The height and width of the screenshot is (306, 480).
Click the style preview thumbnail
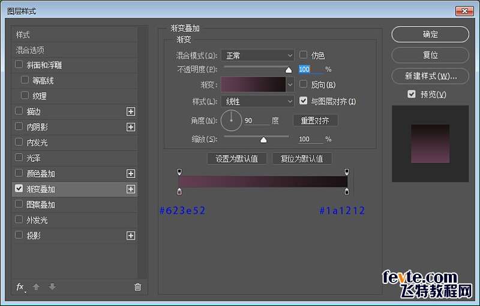point(430,144)
